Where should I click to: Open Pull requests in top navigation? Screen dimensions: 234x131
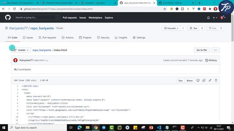(70, 18)
